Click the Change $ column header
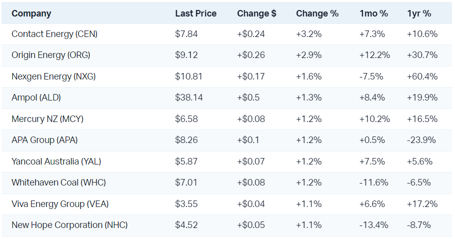 (256, 13)
